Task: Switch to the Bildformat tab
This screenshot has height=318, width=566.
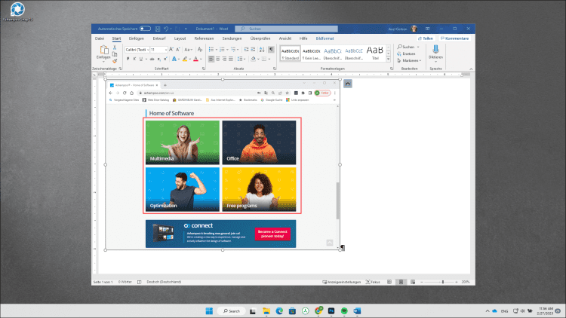Action: pos(325,38)
